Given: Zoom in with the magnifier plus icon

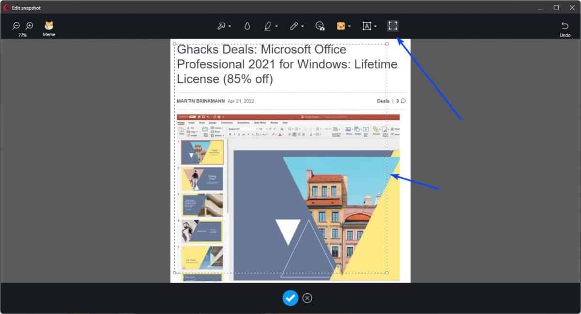Looking at the screenshot, I should pos(29,26).
